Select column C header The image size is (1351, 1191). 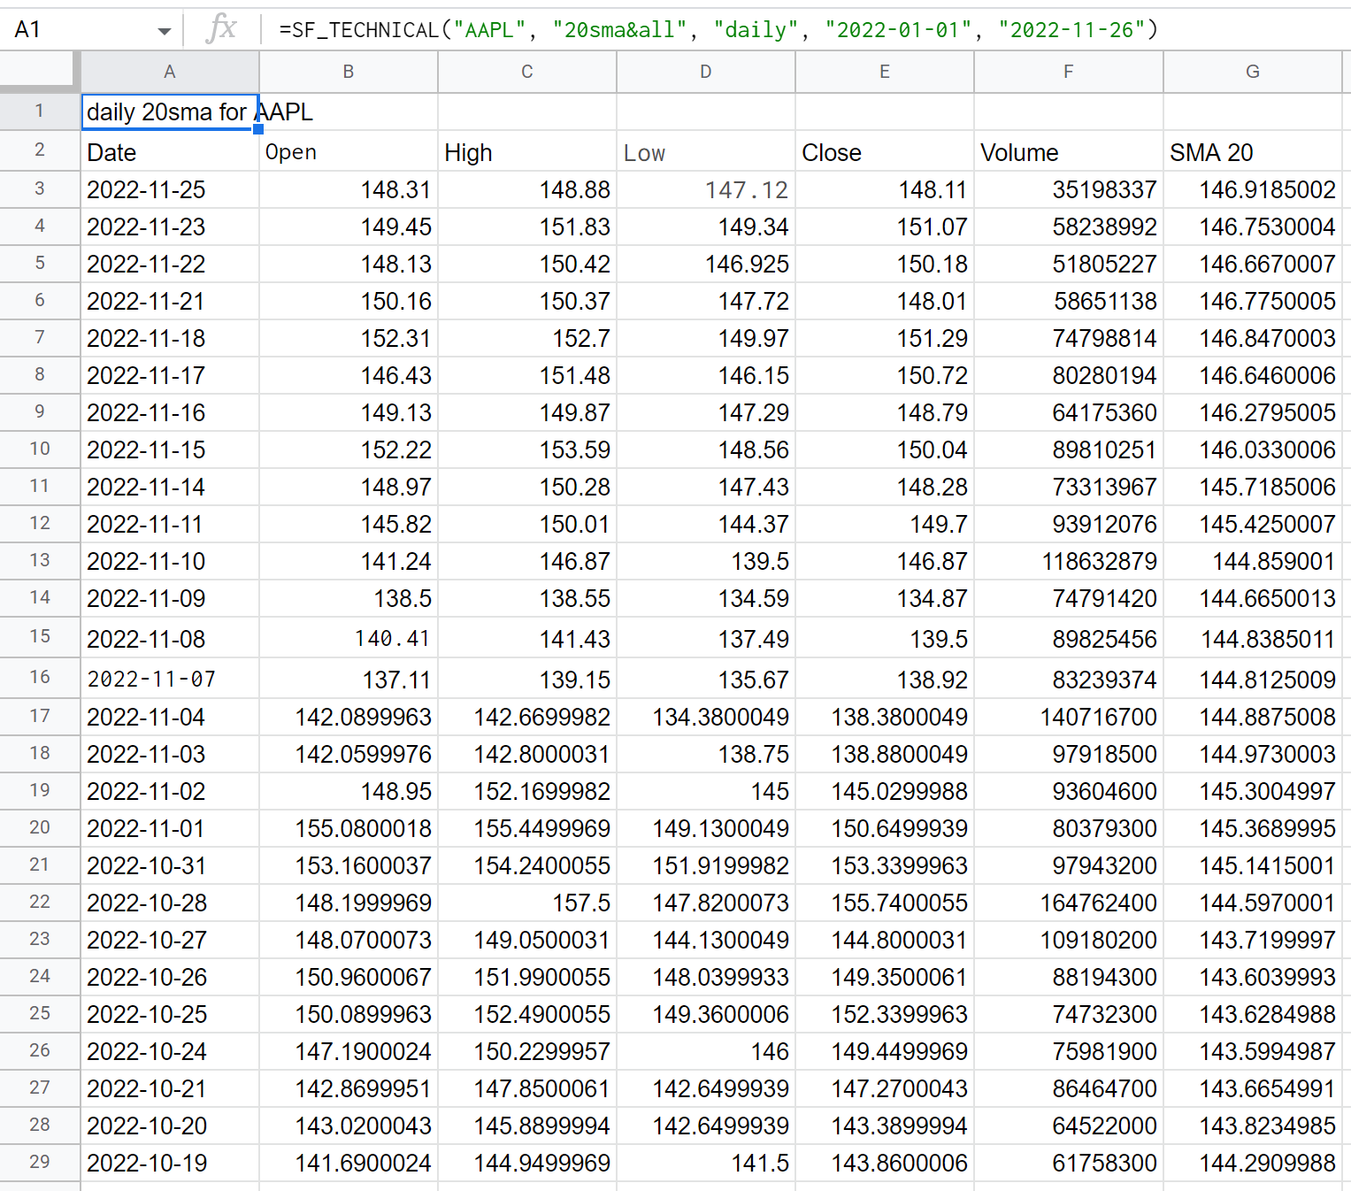click(527, 72)
